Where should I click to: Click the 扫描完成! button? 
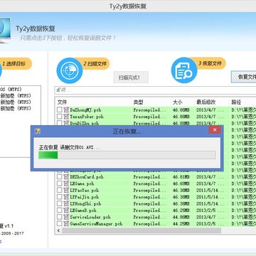[131, 78]
